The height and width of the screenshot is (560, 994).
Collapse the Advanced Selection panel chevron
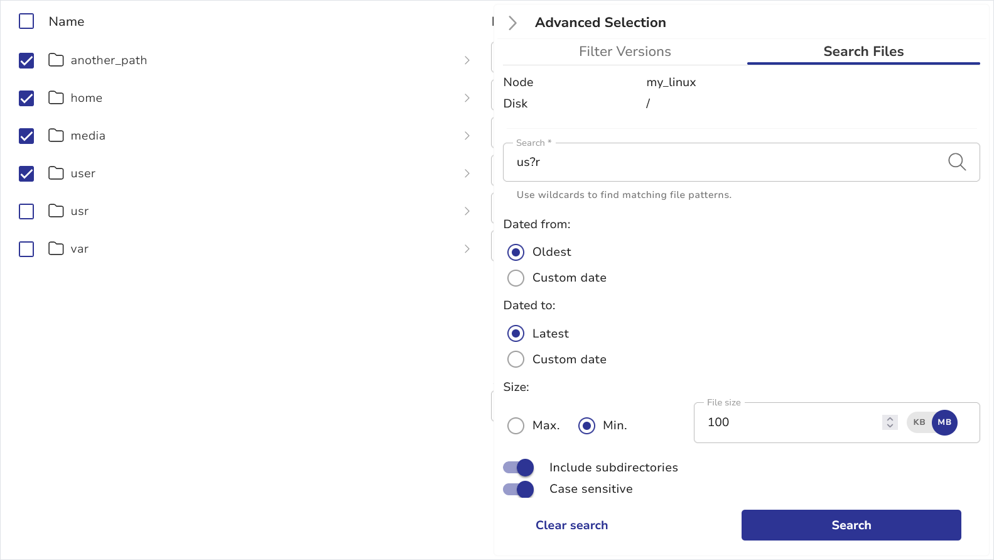point(512,23)
